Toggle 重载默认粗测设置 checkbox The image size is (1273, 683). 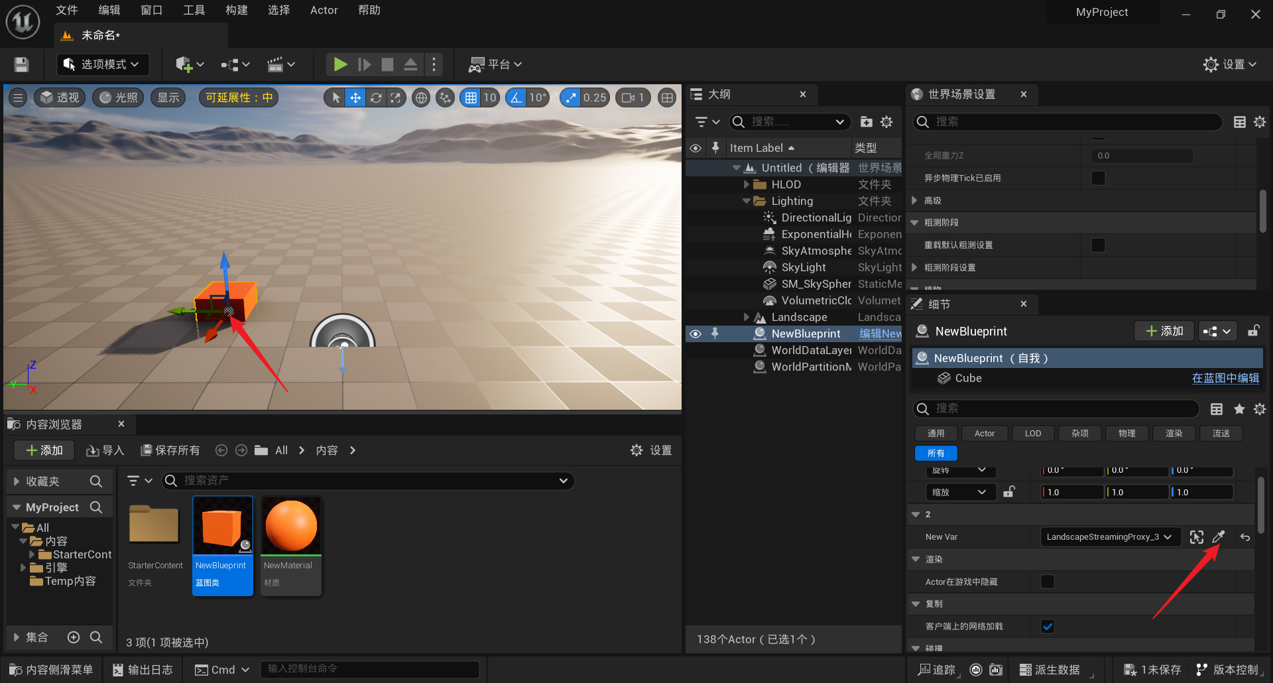[1098, 245]
